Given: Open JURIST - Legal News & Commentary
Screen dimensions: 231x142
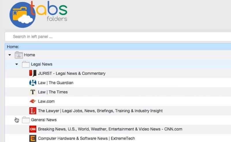Looking at the screenshot, I should 72,73.
